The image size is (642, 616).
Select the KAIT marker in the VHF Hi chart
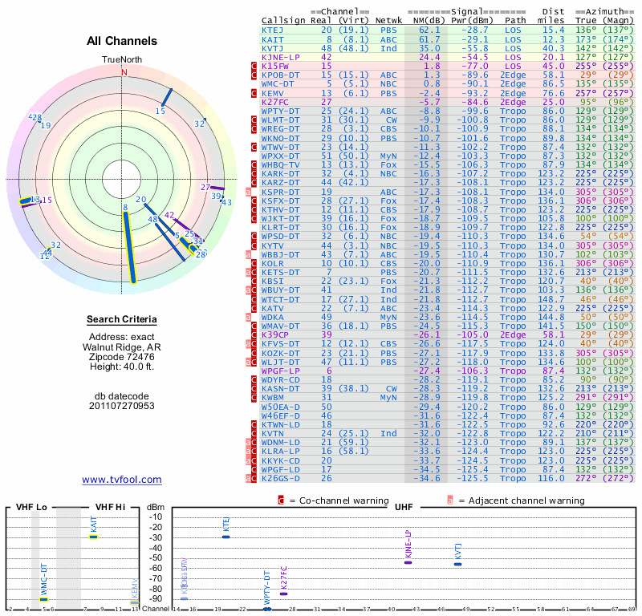[94, 537]
